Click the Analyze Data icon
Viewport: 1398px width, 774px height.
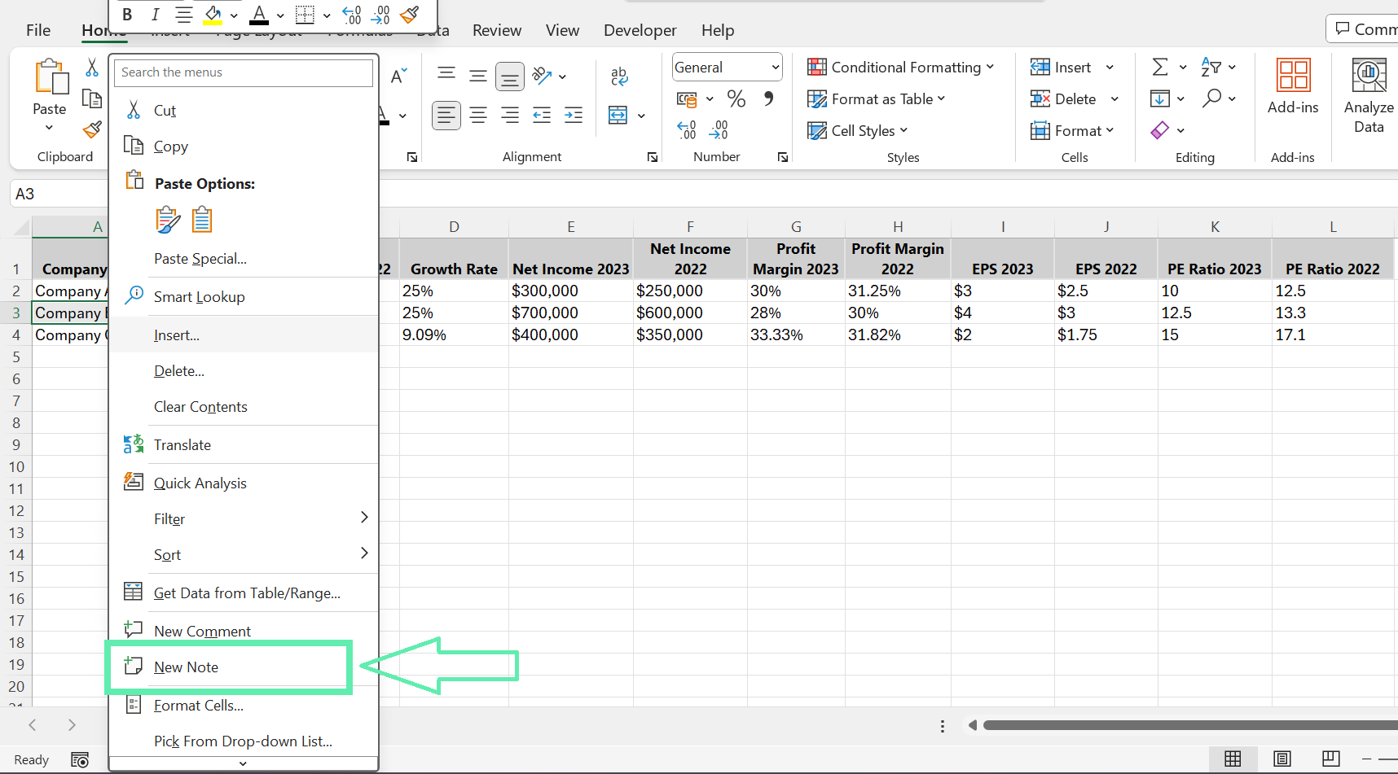coord(1369,76)
